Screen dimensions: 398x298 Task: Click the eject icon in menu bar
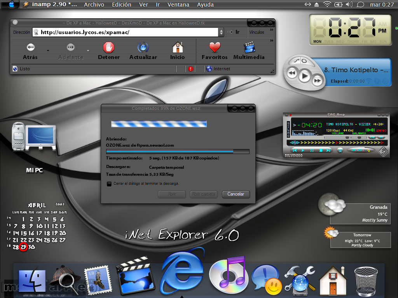(x=316, y=4)
